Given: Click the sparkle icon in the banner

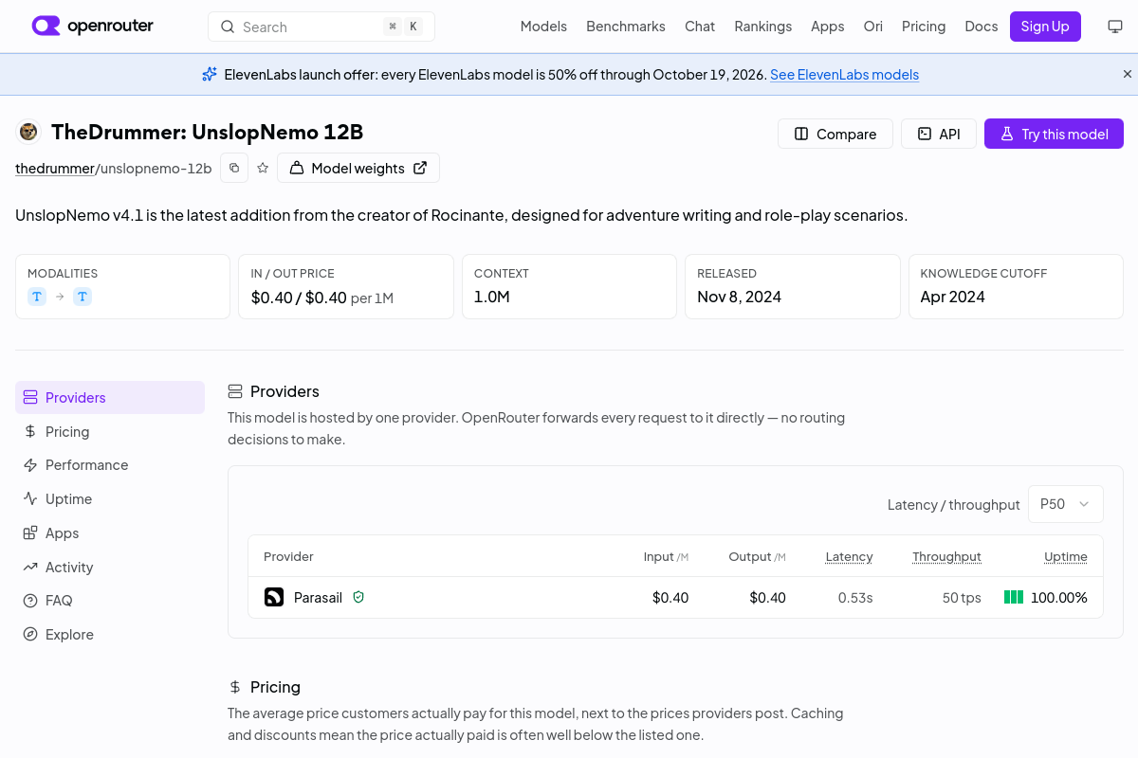Looking at the screenshot, I should [x=210, y=74].
